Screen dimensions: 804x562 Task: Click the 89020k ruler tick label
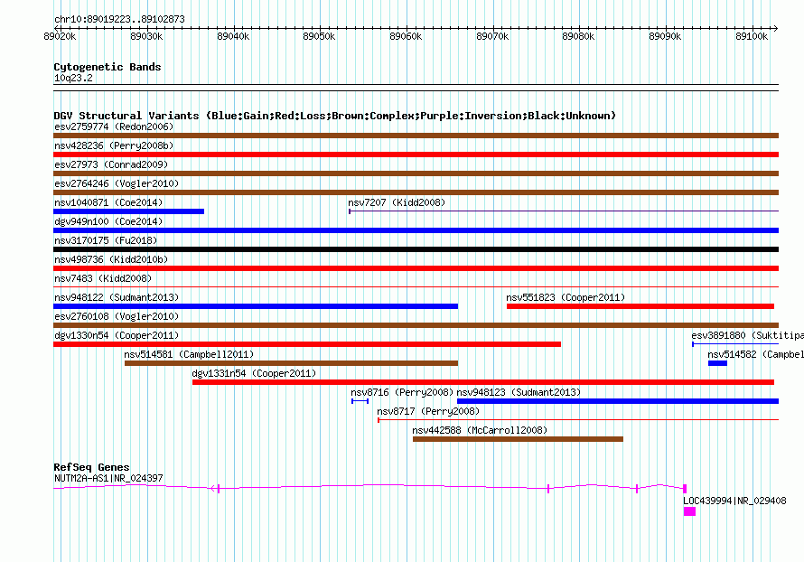(60, 36)
